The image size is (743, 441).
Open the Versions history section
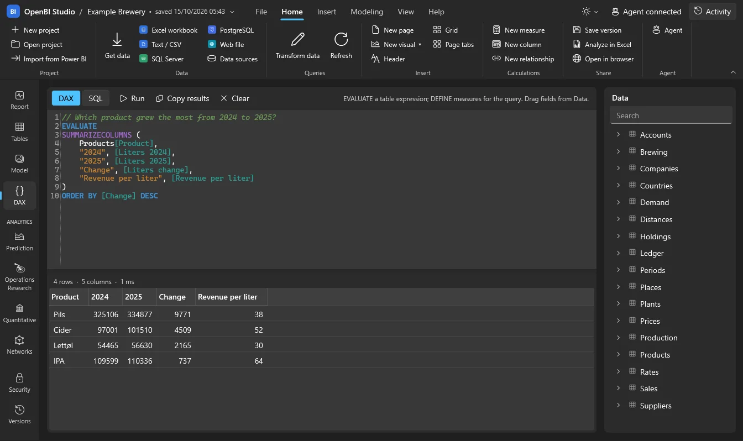coord(19,414)
